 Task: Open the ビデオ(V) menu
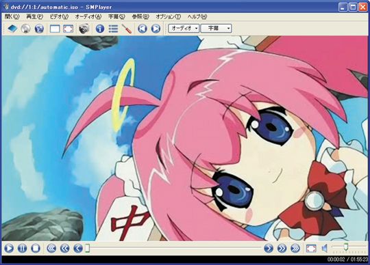[x=59, y=16]
